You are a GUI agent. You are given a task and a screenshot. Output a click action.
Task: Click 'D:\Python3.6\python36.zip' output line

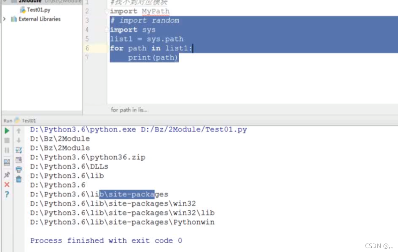pyautogui.click(x=88, y=157)
